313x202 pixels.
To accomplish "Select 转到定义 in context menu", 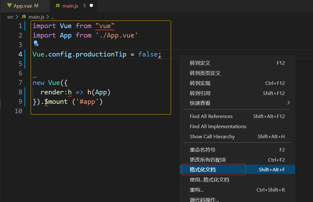I will click(x=200, y=63).
